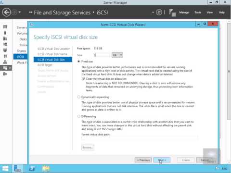Image resolution: width=231 pixels, height=173 pixels.
Task: Open the GB size unit dropdown
Action: 117,55
